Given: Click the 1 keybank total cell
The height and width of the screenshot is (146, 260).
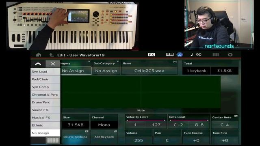Looking at the screenshot, I should click(x=196, y=71).
